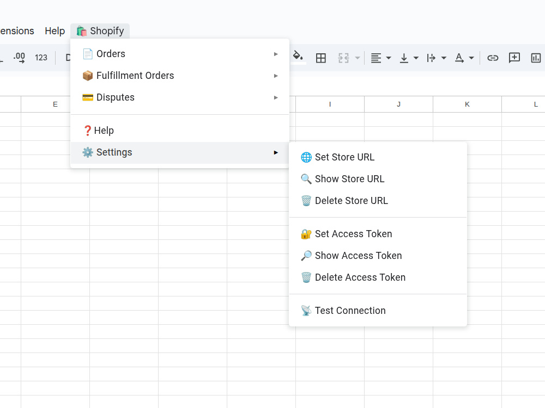Open the Orders submenu
545x408 pixels.
point(180,54)
